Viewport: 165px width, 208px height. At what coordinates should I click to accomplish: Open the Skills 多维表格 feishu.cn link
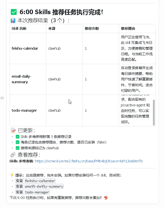(89, 161)
